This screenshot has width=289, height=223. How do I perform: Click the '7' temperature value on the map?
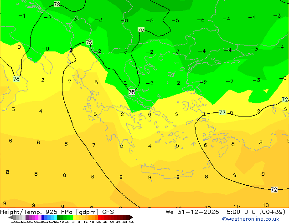click(94, 145)
